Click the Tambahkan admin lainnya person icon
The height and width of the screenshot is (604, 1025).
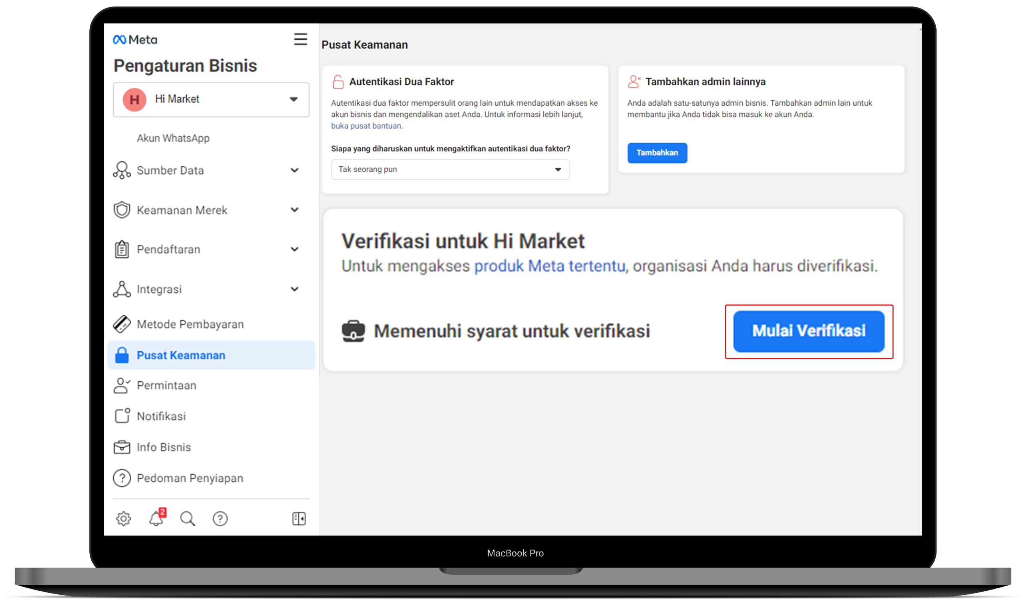tap(634, 81)
